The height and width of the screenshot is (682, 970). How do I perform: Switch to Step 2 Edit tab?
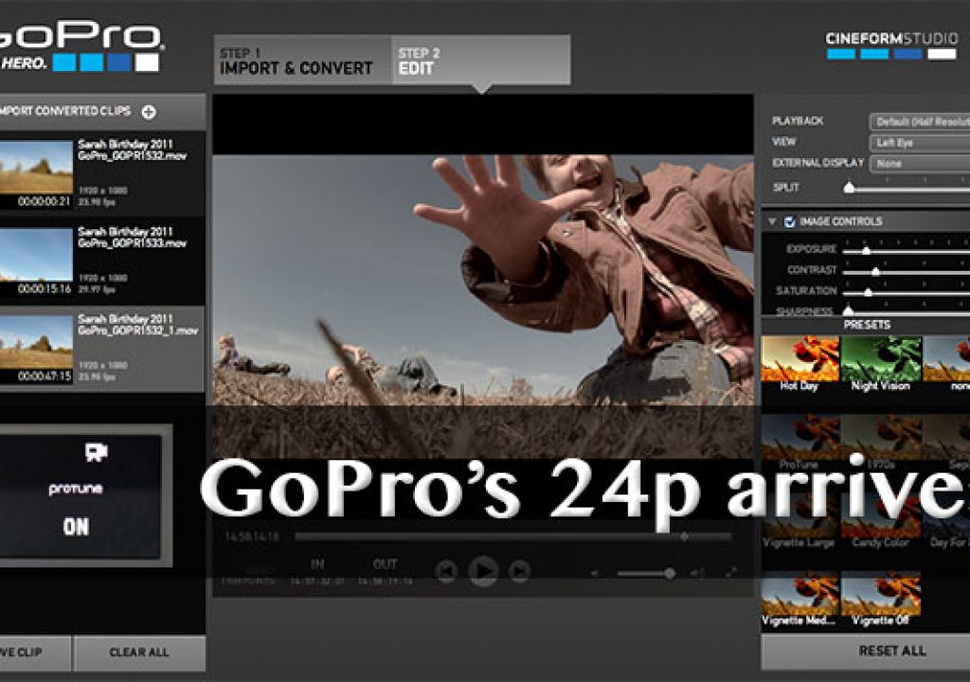(480, 60)
